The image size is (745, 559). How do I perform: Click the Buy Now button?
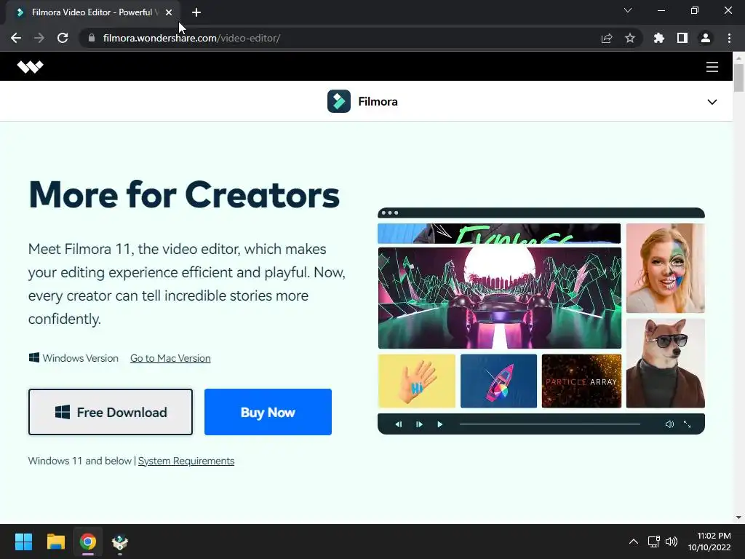tap(268, 412)
